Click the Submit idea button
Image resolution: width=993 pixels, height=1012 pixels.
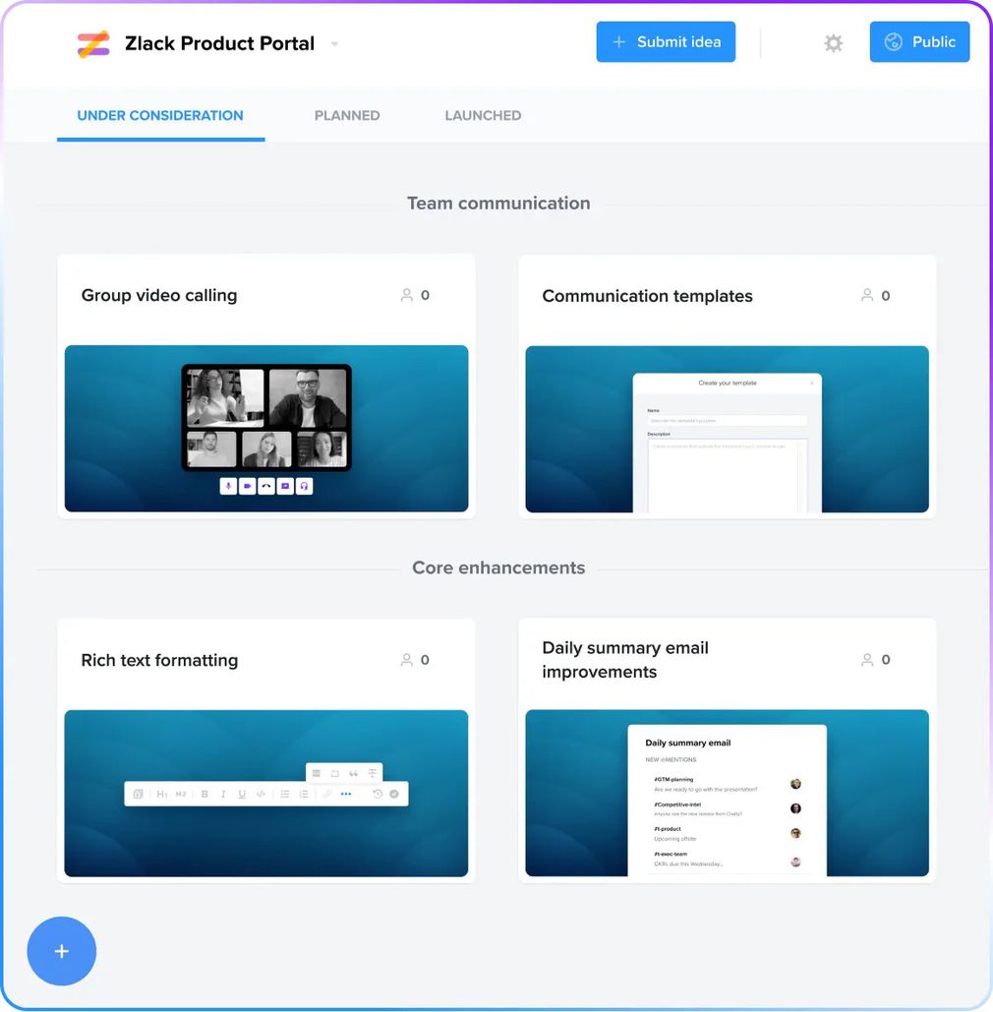click(x=666, y=42)
